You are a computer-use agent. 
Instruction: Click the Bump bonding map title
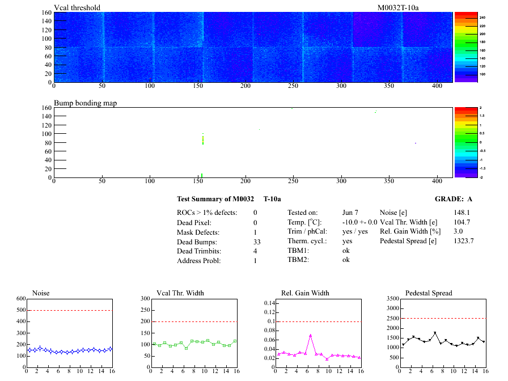(x=86, y=103)
